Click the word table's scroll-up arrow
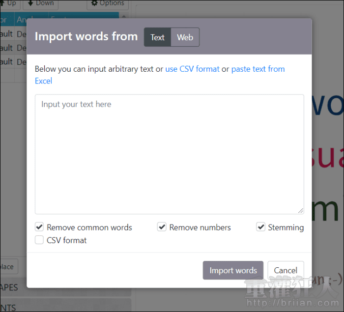Image resolution: width=344 pixels, height=312 pixels. [122, 17]
